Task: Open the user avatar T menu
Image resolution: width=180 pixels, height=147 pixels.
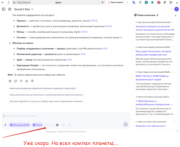Action: click(x=176, y=9)
